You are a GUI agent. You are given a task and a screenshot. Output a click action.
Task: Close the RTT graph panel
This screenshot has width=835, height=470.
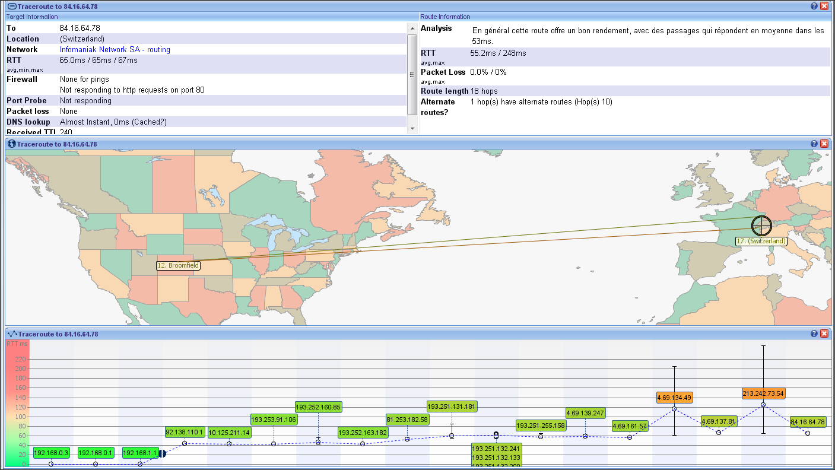coord(824,334)
